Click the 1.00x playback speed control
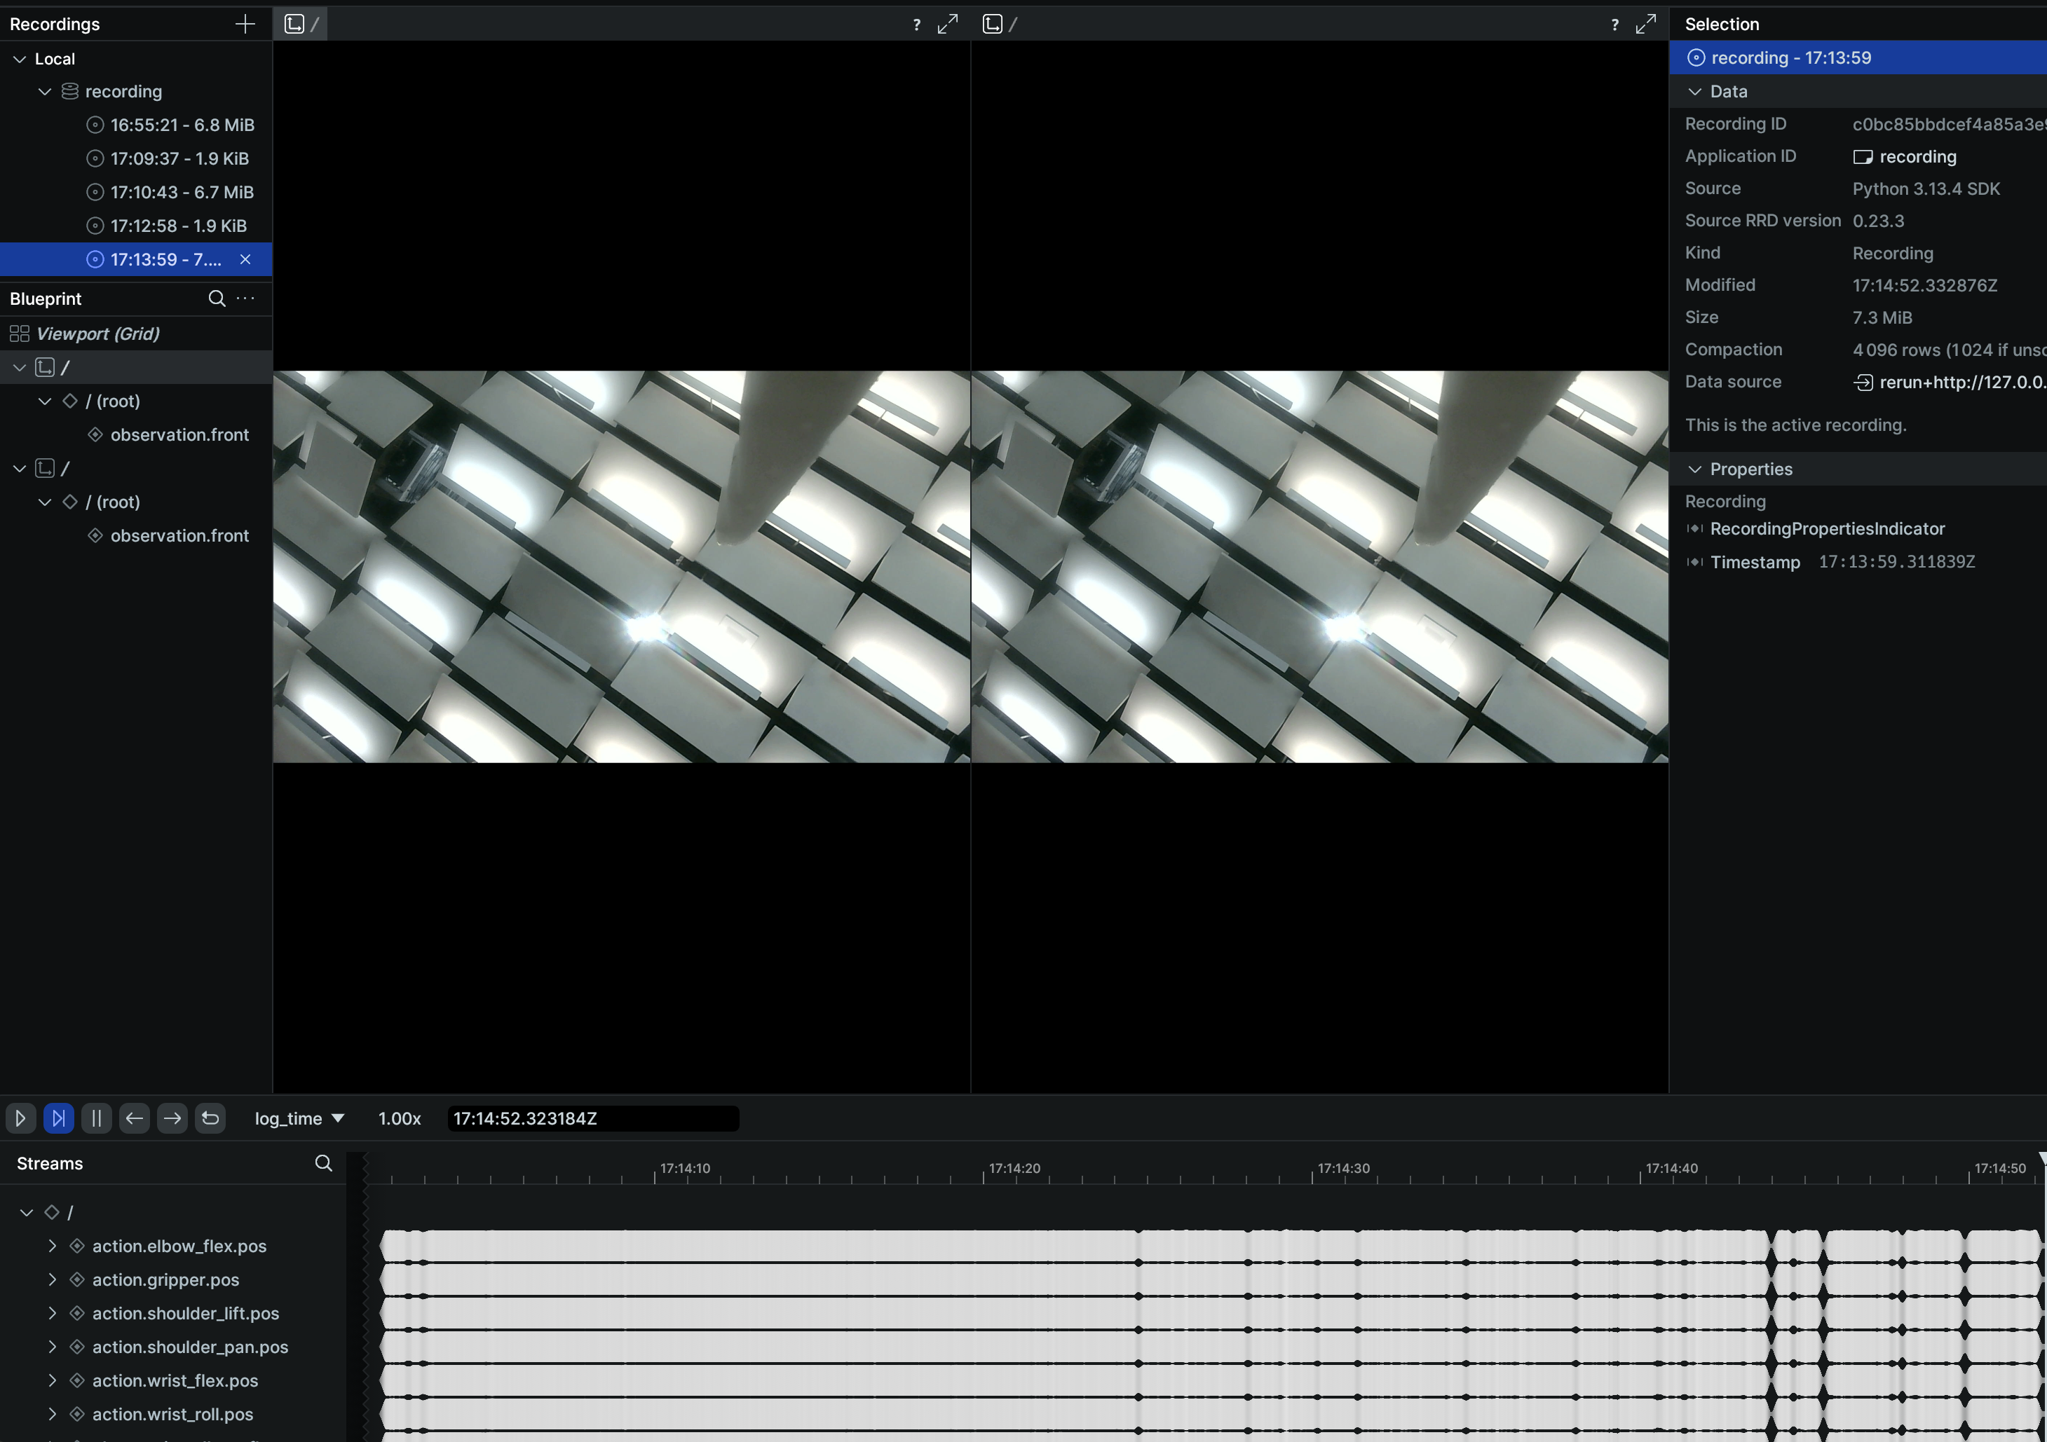The image size is (2047, 1442). [400, 1118]
